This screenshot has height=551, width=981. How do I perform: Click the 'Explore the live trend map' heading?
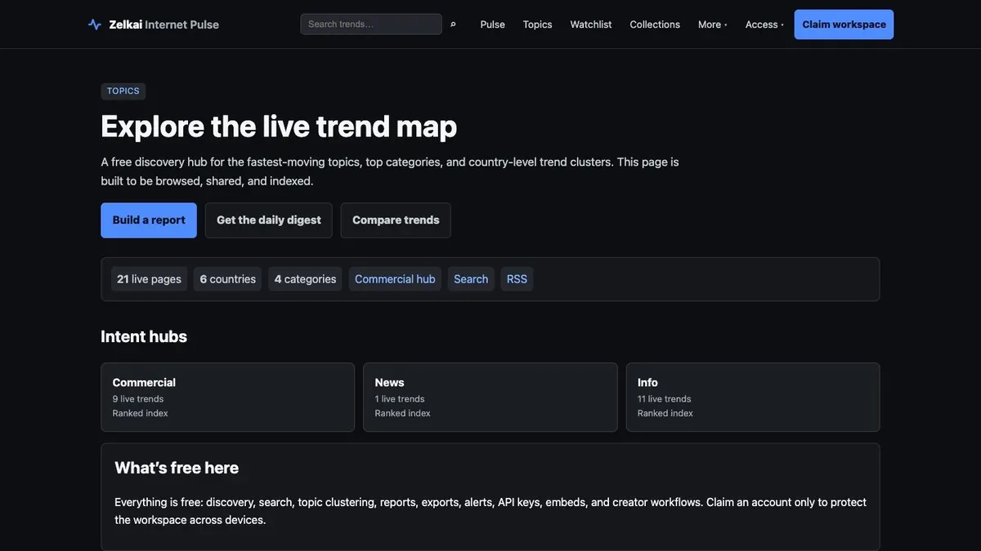pyautogui.click(x=279, y=127)
